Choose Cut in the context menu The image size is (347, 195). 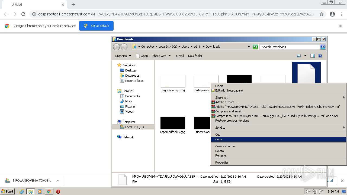coord(278,135)
